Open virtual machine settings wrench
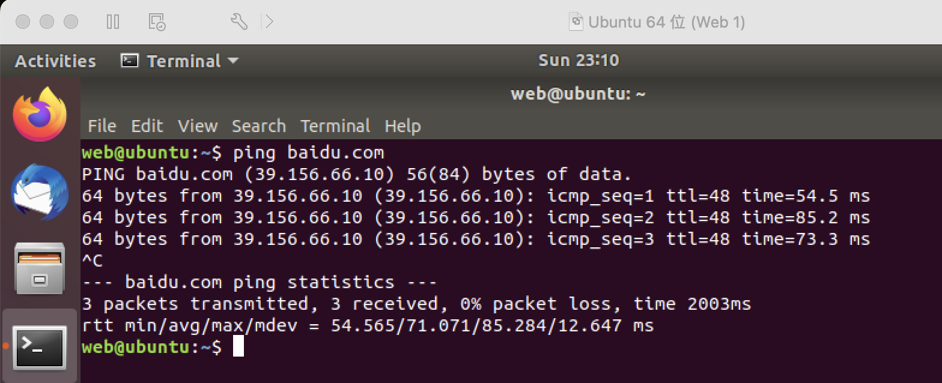942x383 pixels. (239, 22)
